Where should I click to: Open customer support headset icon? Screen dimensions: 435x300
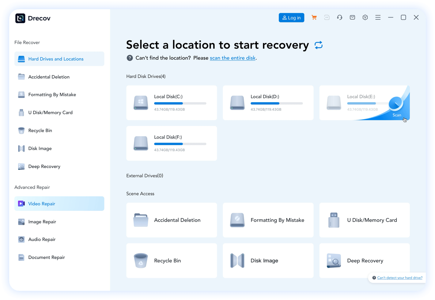coord(339,18)
